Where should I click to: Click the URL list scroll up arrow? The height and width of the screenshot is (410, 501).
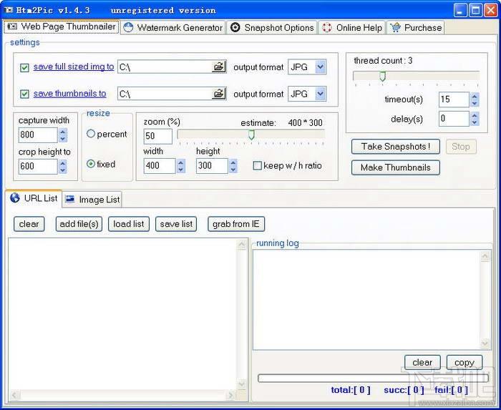pyautogui.click(x=242, y=245)
